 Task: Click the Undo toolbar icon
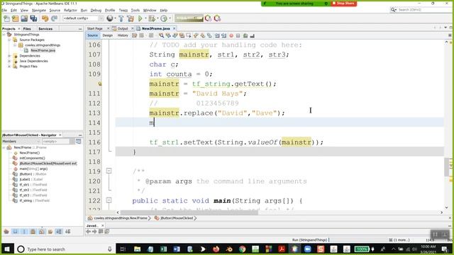point(45,18)
